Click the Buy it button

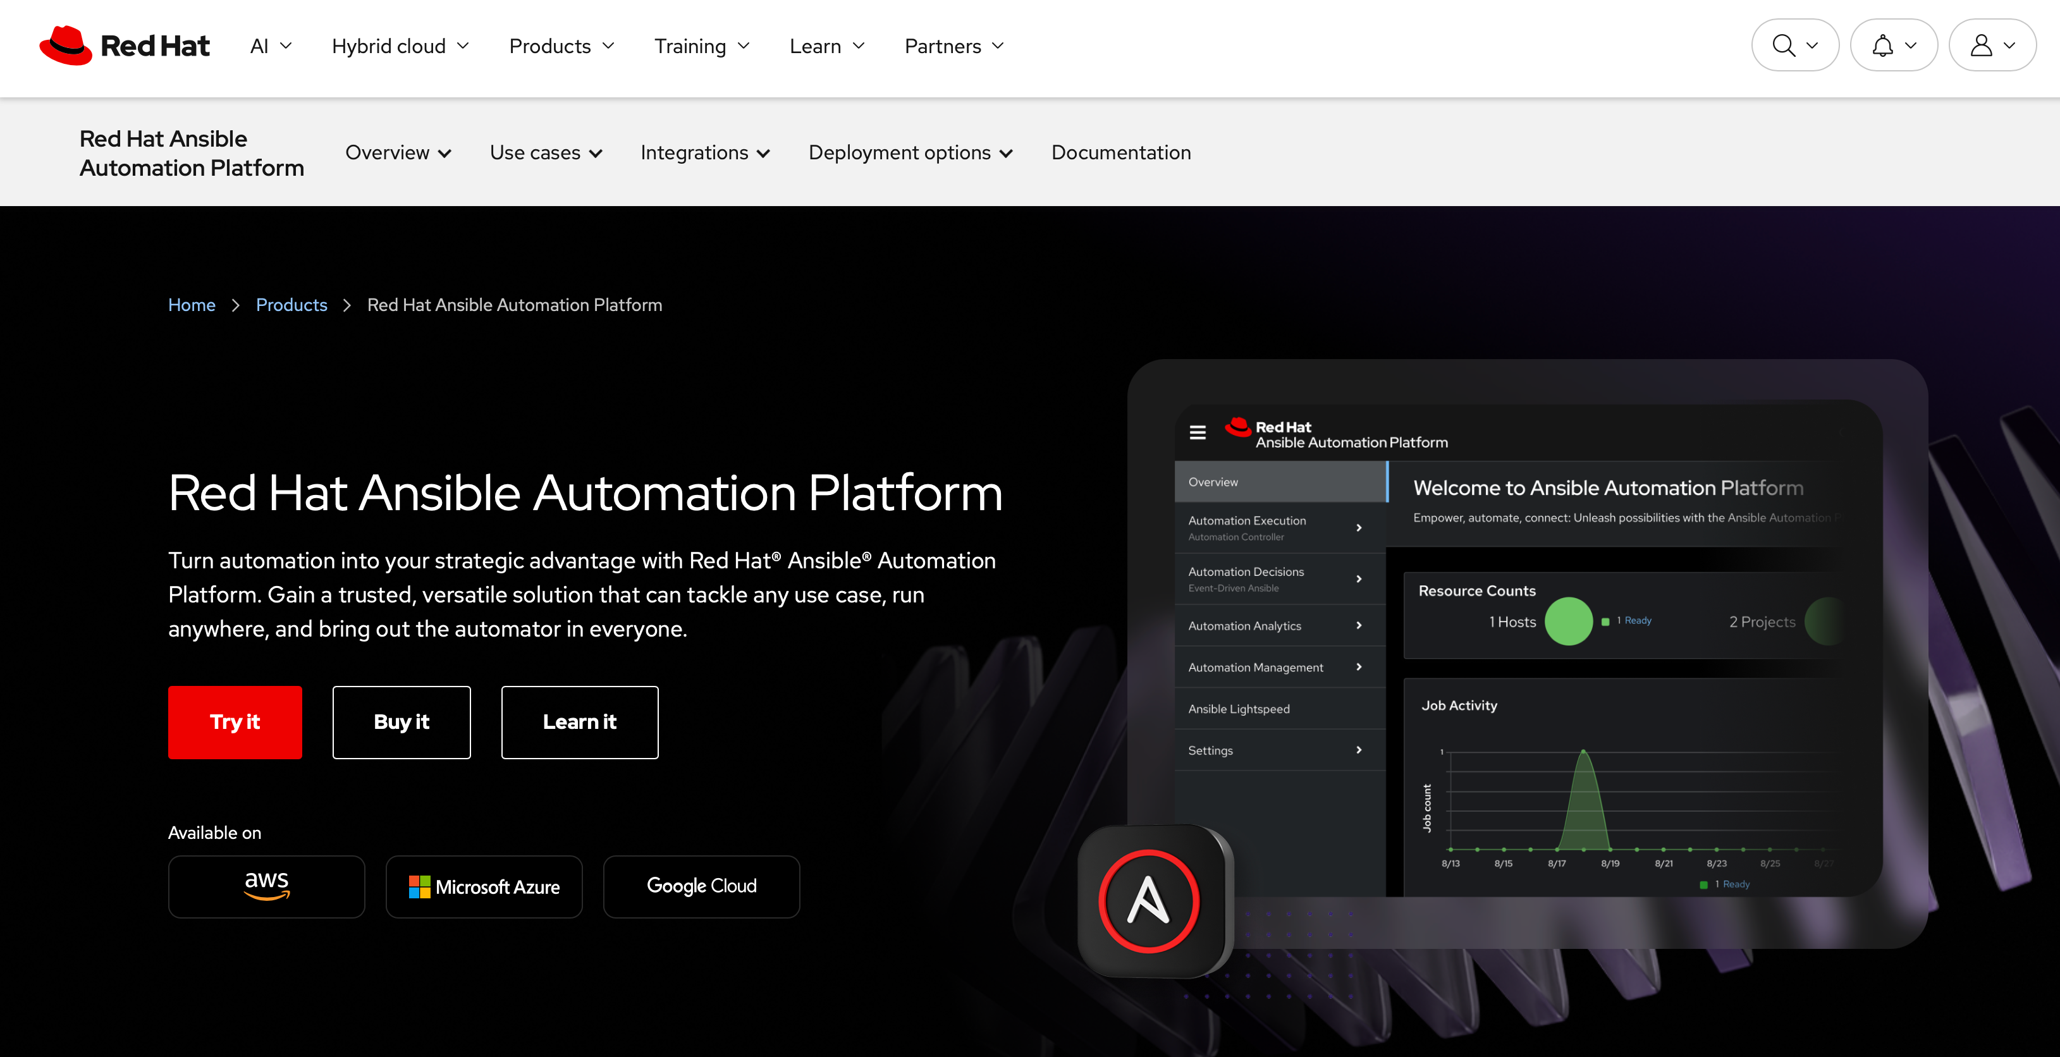pyautogui.click(x=402, y=722)
